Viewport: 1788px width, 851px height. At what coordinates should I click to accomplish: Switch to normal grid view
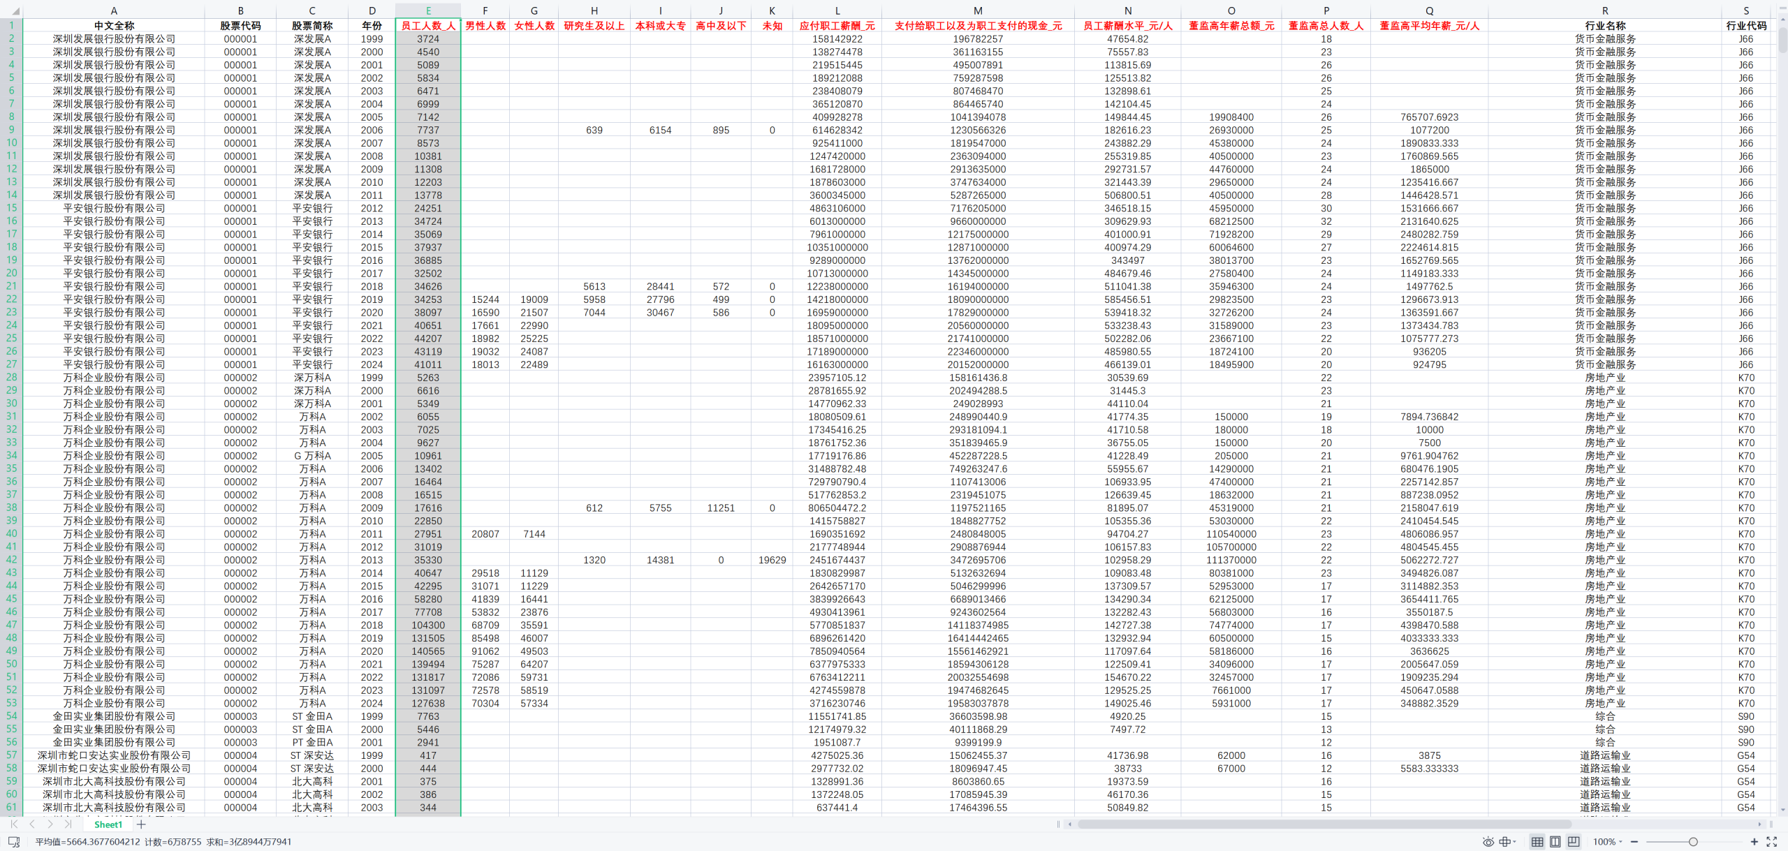click(x=1537, y=841)
